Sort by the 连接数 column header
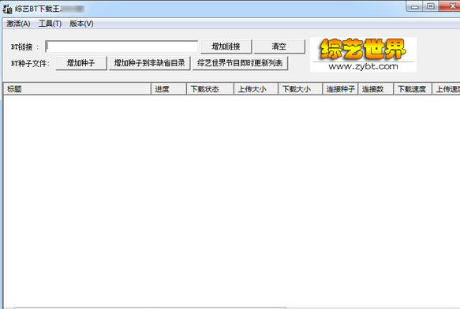The width and height of the screenshot is (460, 309). (376, 89)
